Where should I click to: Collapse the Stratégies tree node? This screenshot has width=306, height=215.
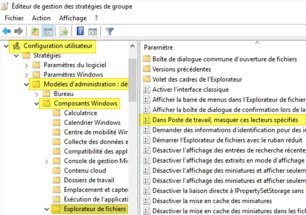(x=16, y=56)
